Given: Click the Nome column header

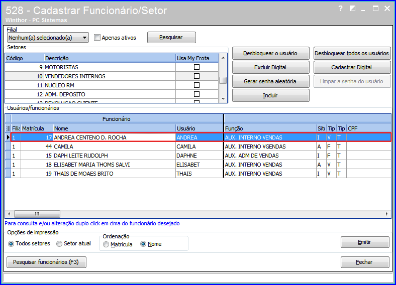Looking at the screenshot, I should pyautogui.click(x=114, y=128).
